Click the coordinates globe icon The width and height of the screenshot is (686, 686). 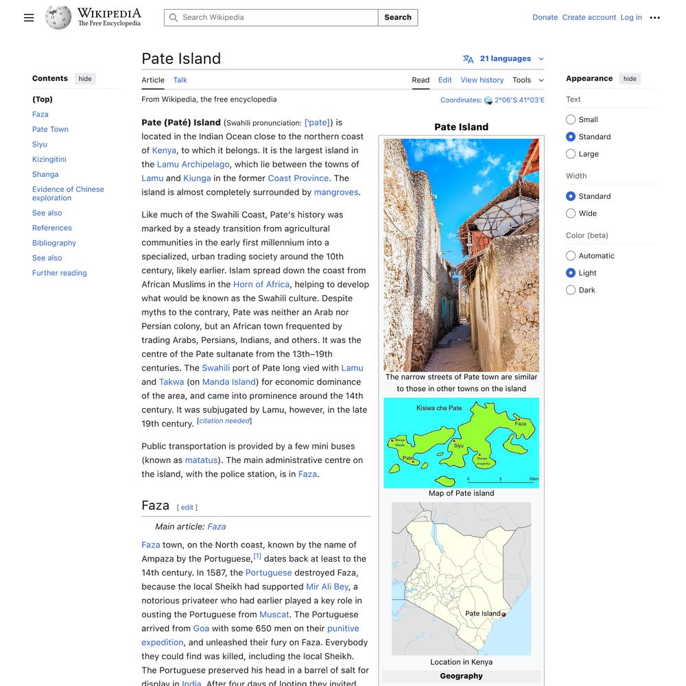pyautogui.click(x=488, y=100)
